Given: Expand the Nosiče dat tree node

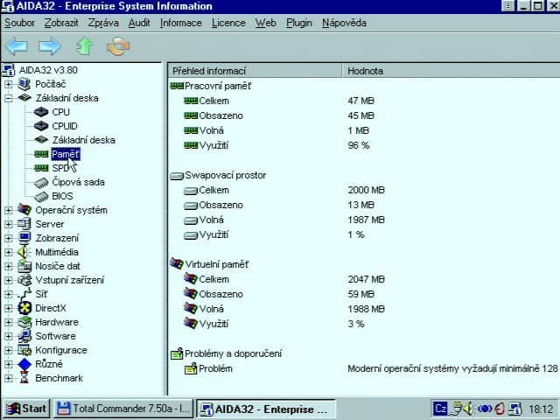Looking at the screenshot, I should coord(8,266).
